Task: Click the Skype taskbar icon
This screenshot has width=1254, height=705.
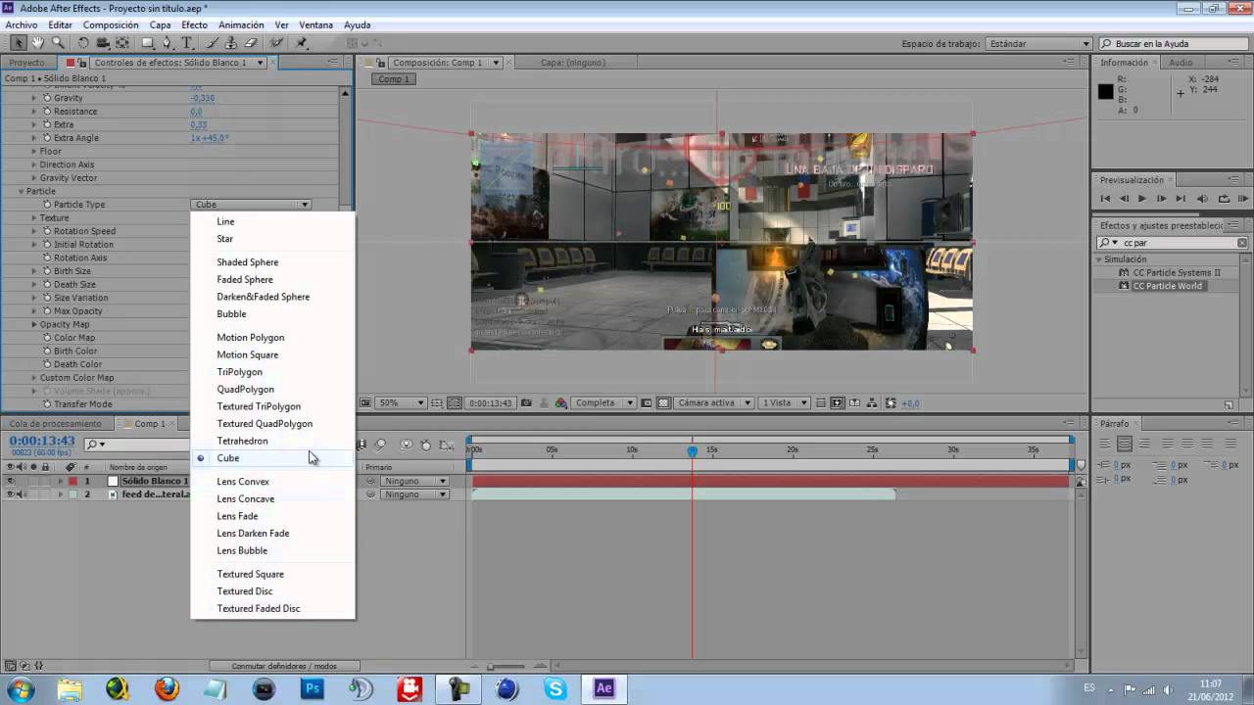Action: click(x=555, y=688)
